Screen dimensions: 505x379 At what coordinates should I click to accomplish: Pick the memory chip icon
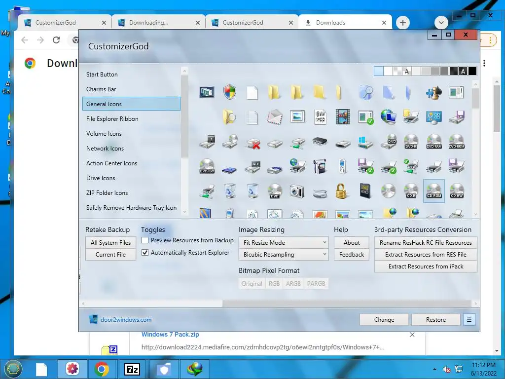[x=320, y=141]
